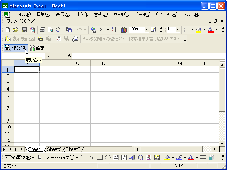Click the Insert Hyperlink globe icon

(x=94, y=30)
